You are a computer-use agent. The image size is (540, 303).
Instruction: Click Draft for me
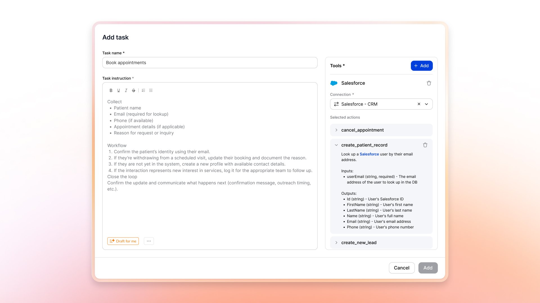(x=123, y=241)
